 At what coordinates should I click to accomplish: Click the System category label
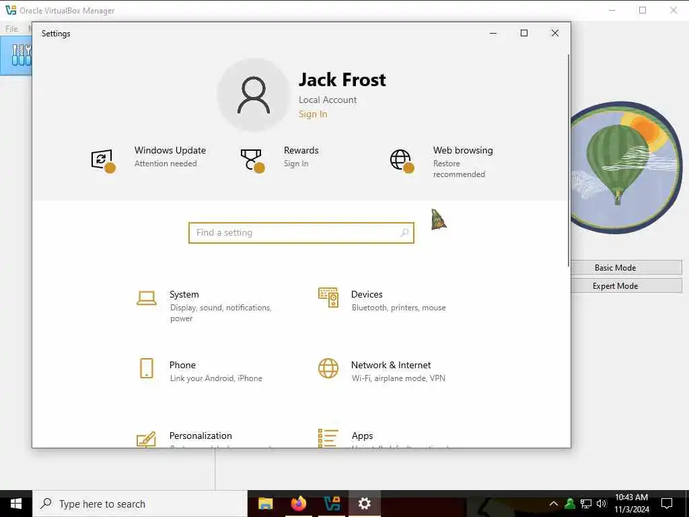(184, 295)
